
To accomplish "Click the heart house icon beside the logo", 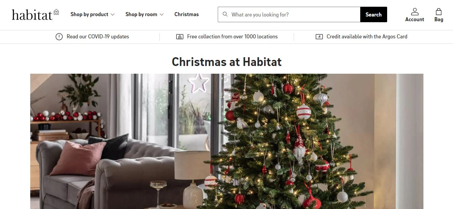I will [56, 12].
